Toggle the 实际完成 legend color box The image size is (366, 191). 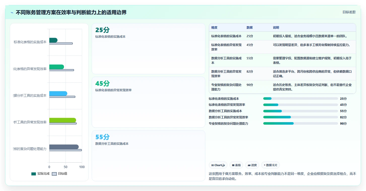tap(34, 174)
